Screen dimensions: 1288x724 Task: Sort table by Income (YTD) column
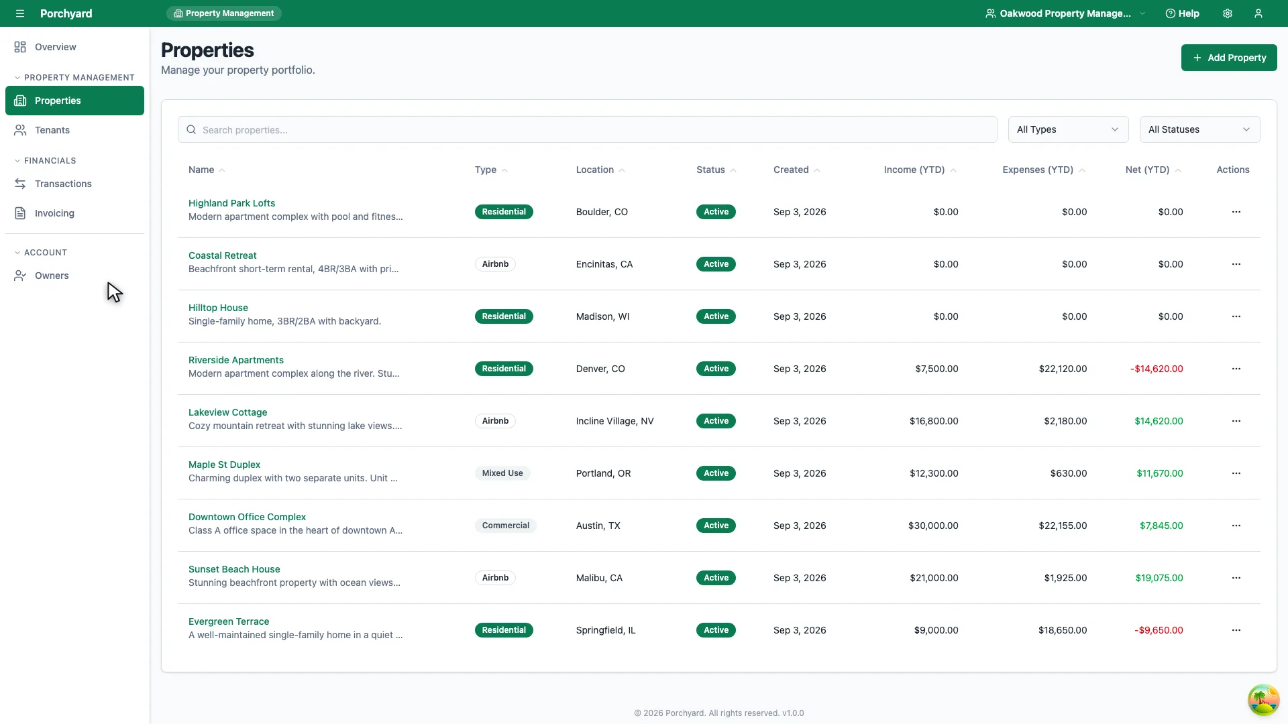920,170
